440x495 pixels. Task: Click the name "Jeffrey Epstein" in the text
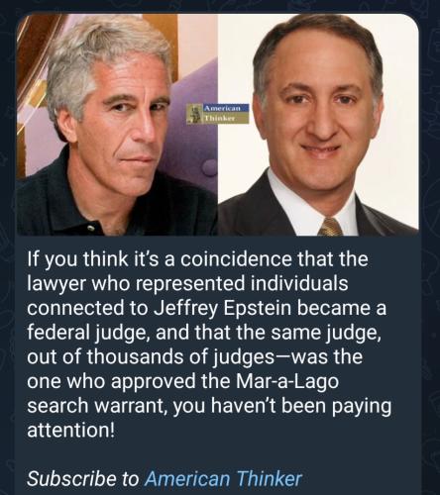[x=223, y=308]
